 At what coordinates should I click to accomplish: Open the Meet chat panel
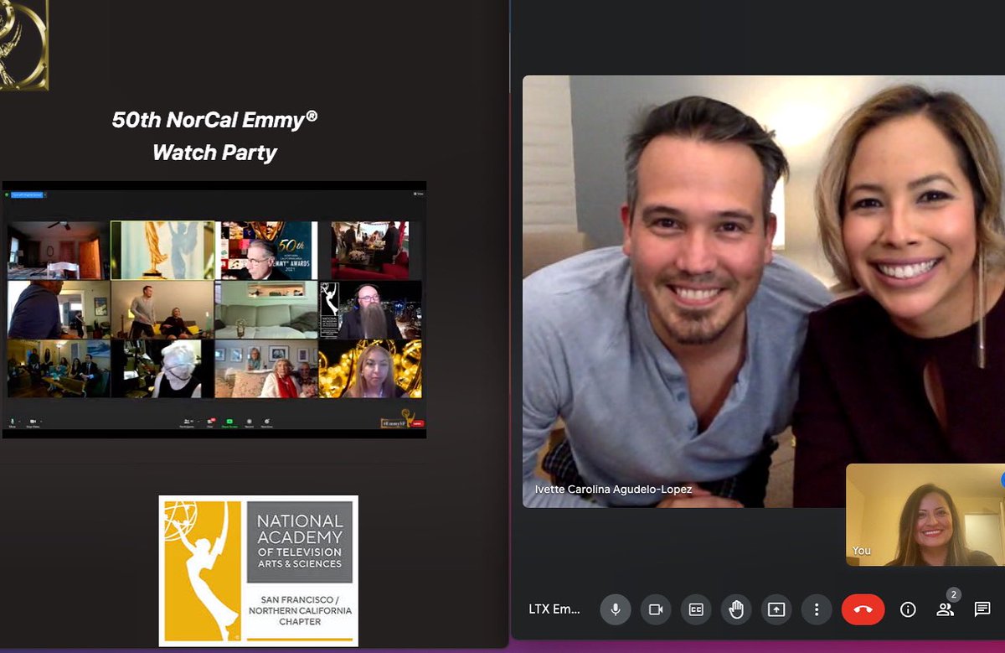[980, 609]
